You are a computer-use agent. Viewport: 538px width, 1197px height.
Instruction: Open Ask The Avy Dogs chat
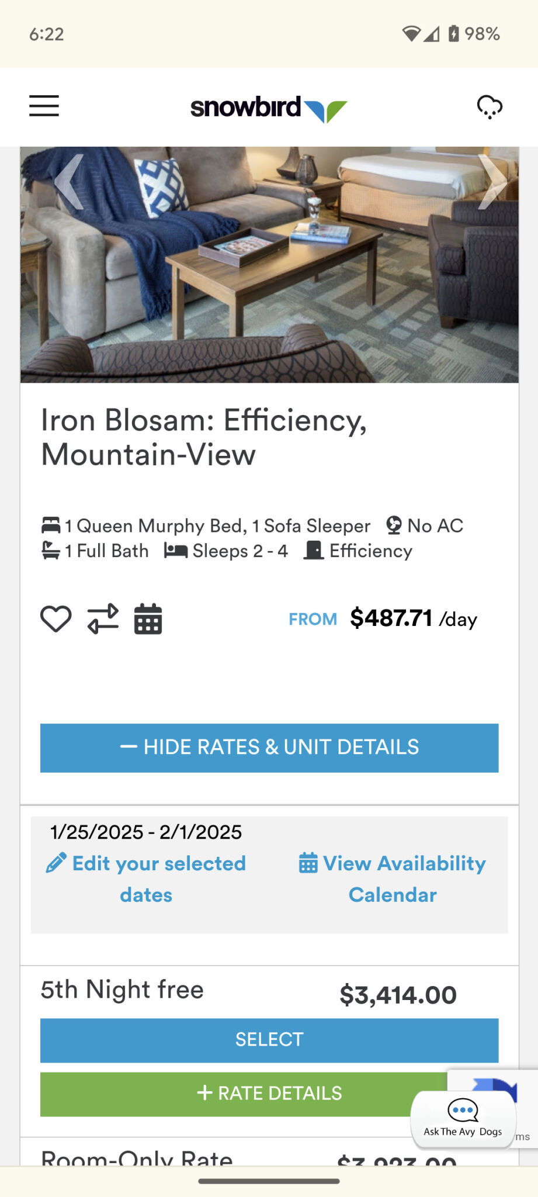coord(463,1118)
